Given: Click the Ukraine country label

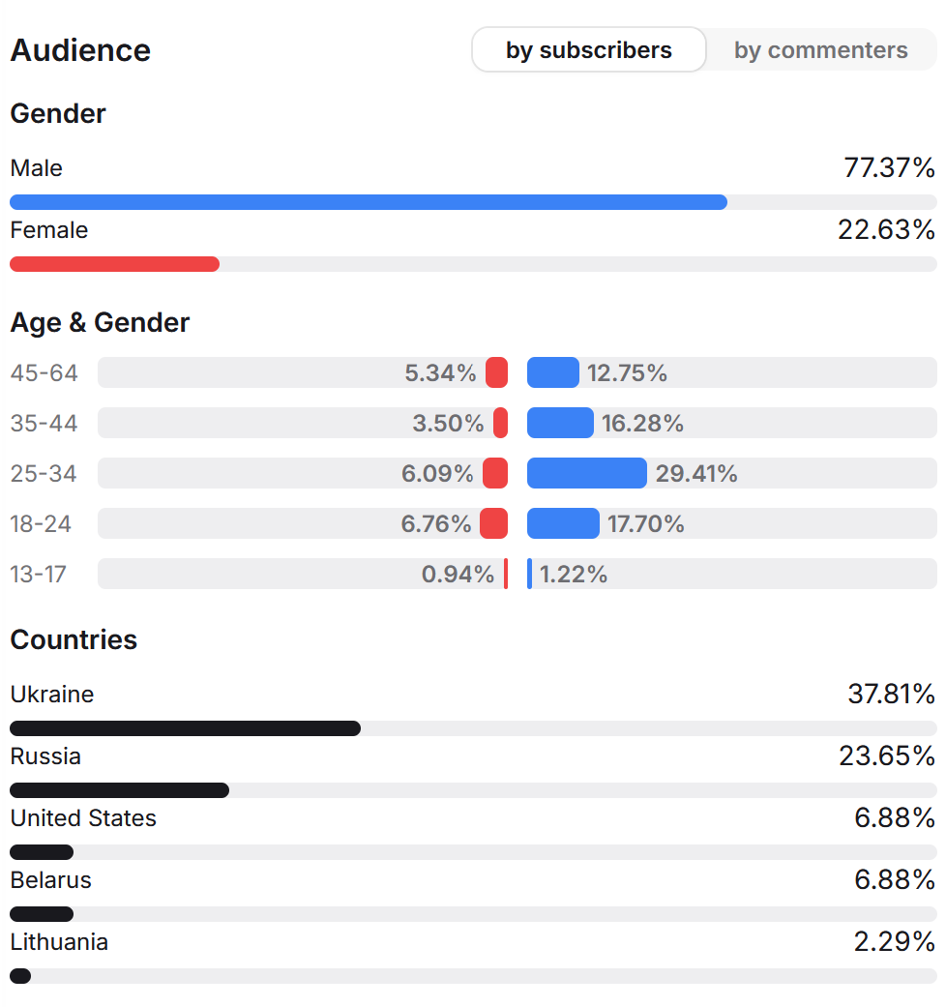Looking at the screenshot, I should click(x=52, y=695).
